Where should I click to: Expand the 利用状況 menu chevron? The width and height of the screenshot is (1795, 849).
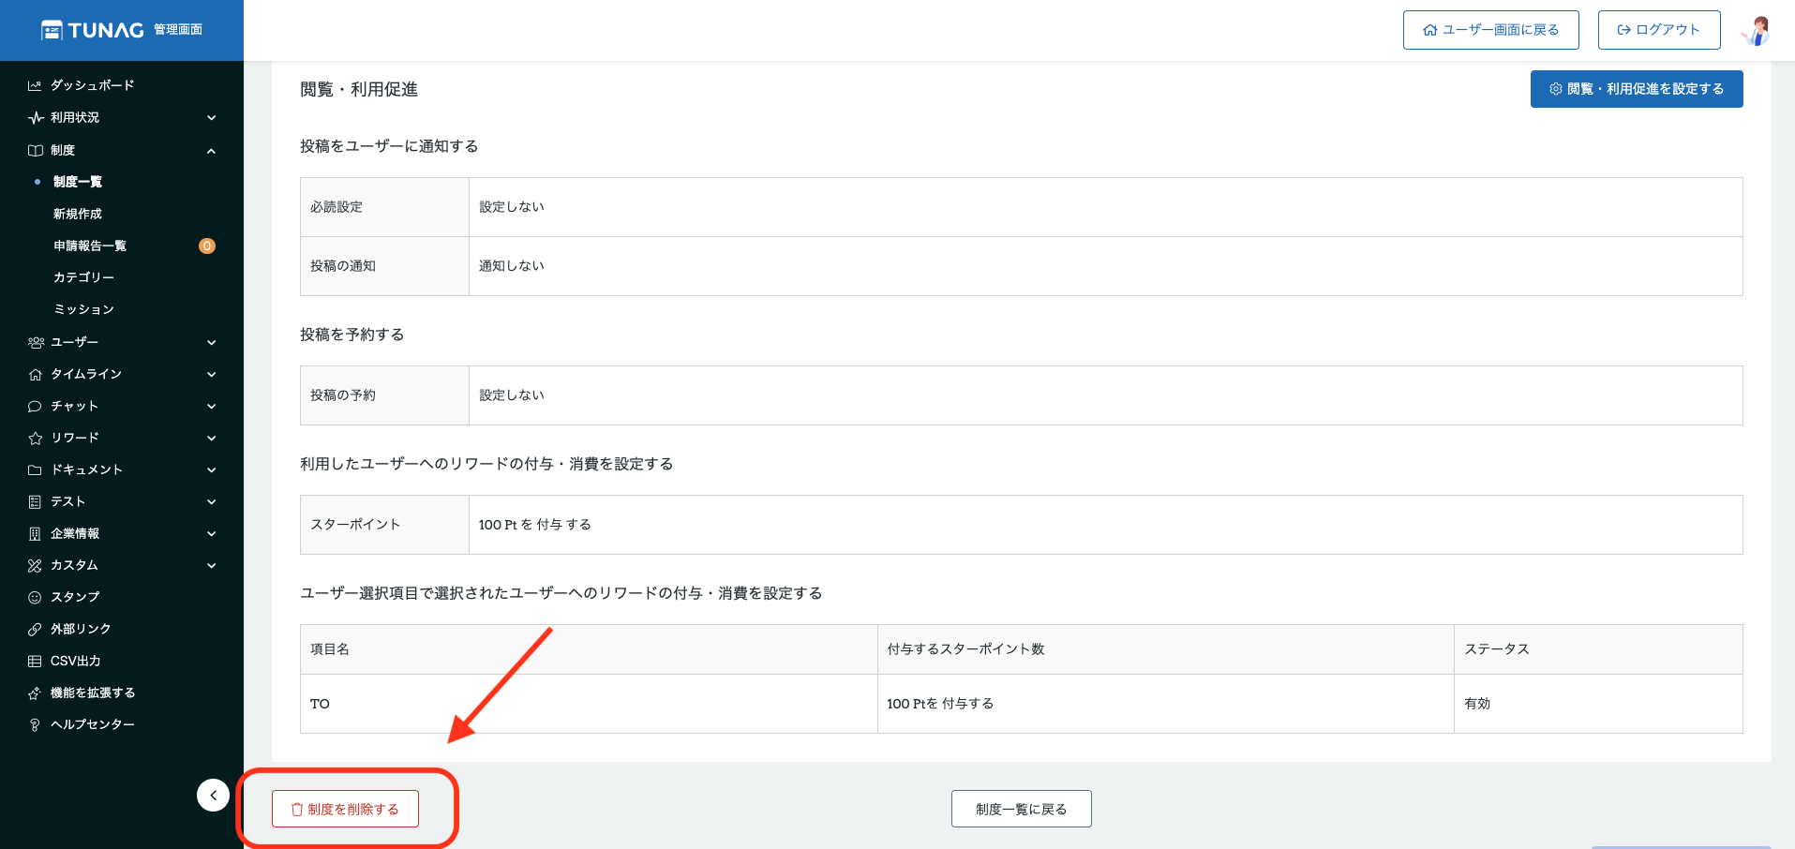[x=211, y=117]
